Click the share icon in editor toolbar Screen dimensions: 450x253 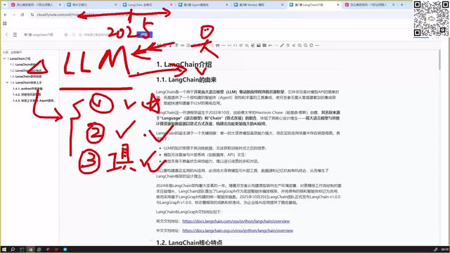(294, 45)
